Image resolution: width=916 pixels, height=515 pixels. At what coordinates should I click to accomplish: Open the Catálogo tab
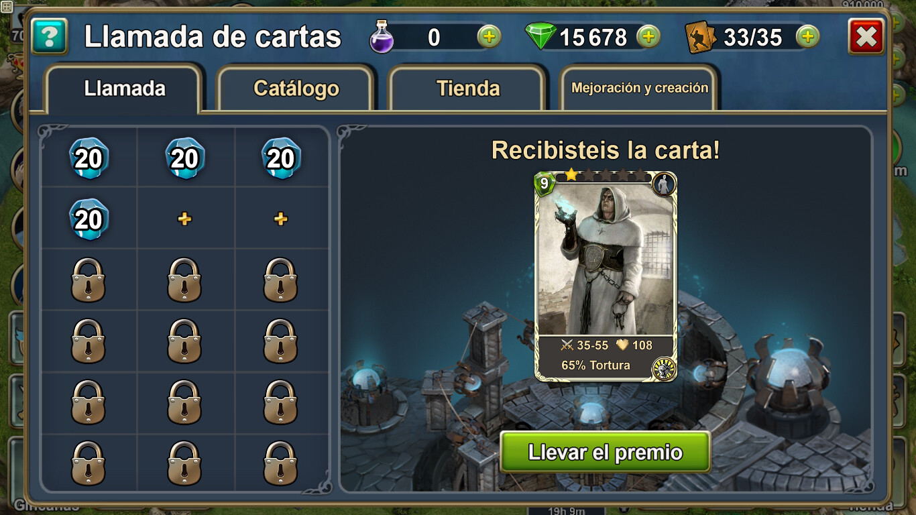click(x=296, y=88)
